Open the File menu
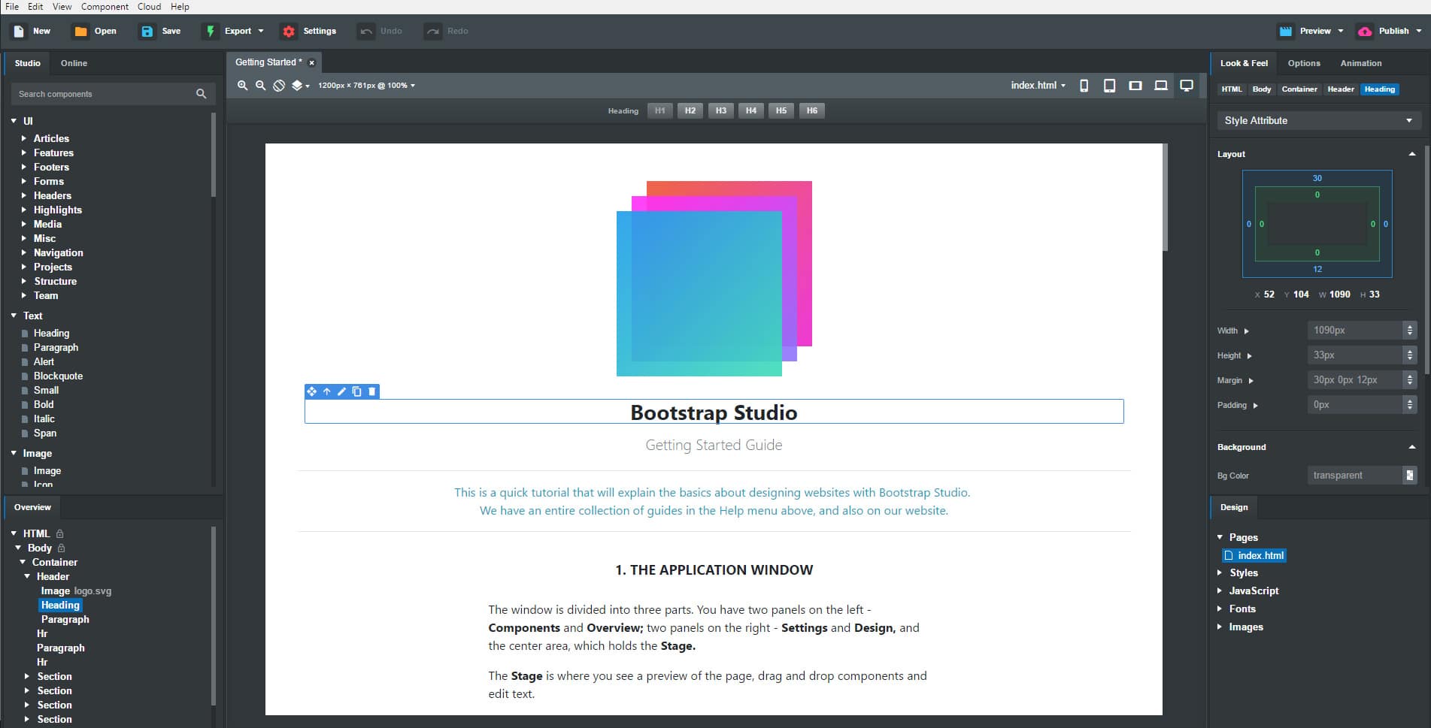Screen dimensions: 1431x728 pos(12,7)
